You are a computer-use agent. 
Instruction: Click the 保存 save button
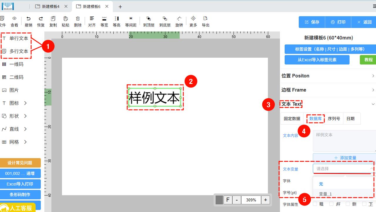click(312, 22)
